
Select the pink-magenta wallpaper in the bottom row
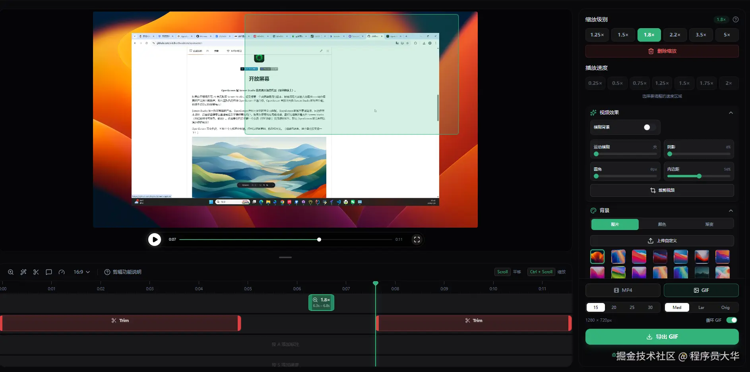pos(597,272)
